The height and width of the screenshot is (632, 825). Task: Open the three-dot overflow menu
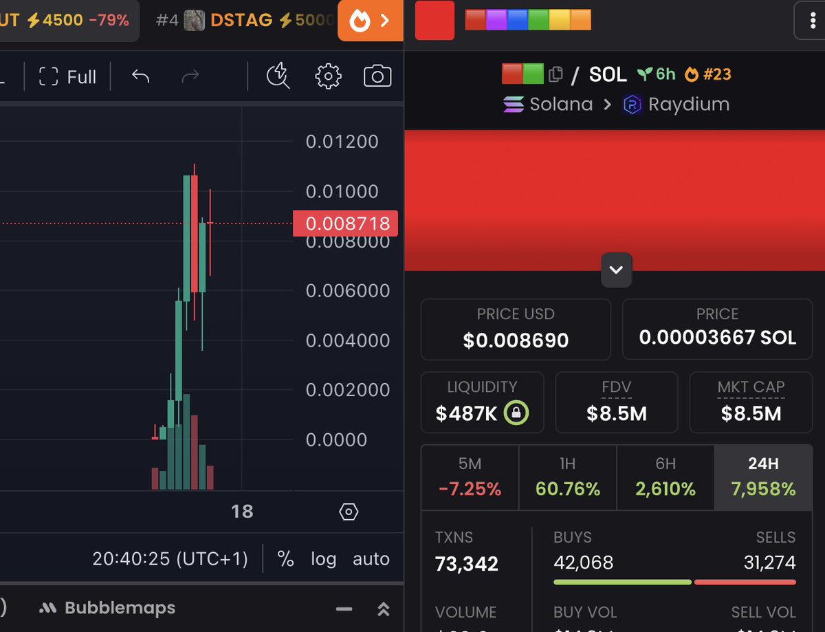coord(812,21)
